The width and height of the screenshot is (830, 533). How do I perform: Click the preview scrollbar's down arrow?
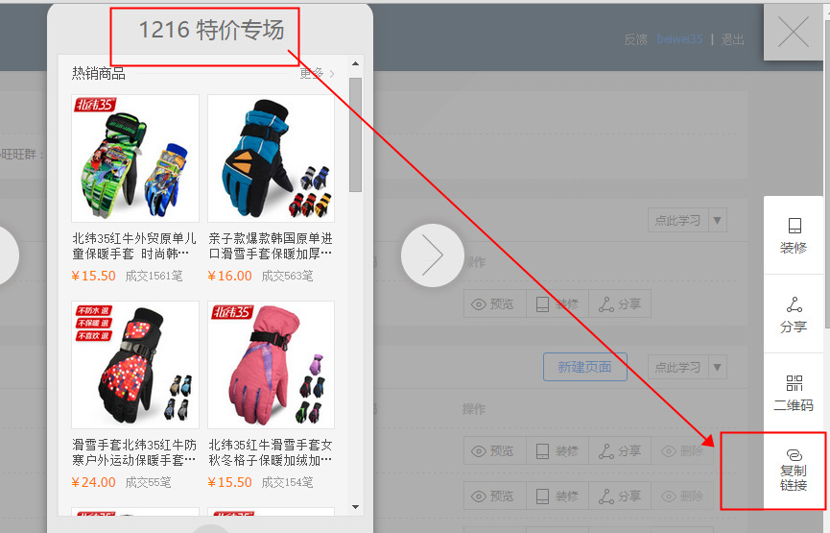[x=355, y=506]
